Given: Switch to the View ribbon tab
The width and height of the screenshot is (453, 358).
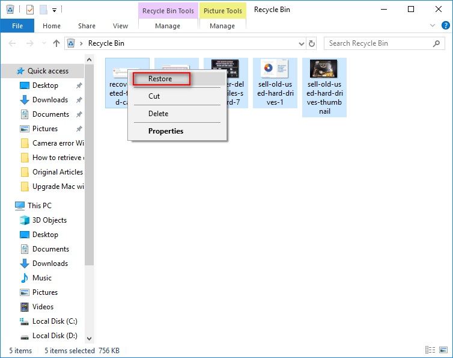Looking at the screenshot, I should pyautogui.click(x=121, y=26).
